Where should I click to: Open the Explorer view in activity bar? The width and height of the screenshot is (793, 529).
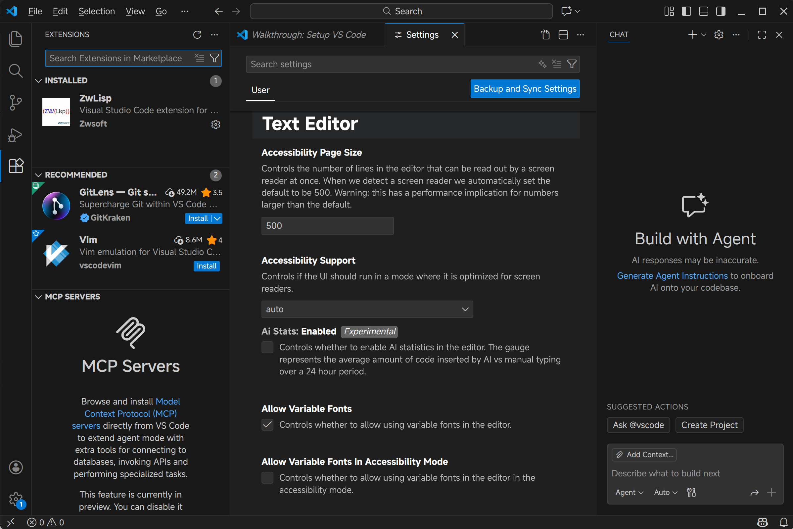15,39
